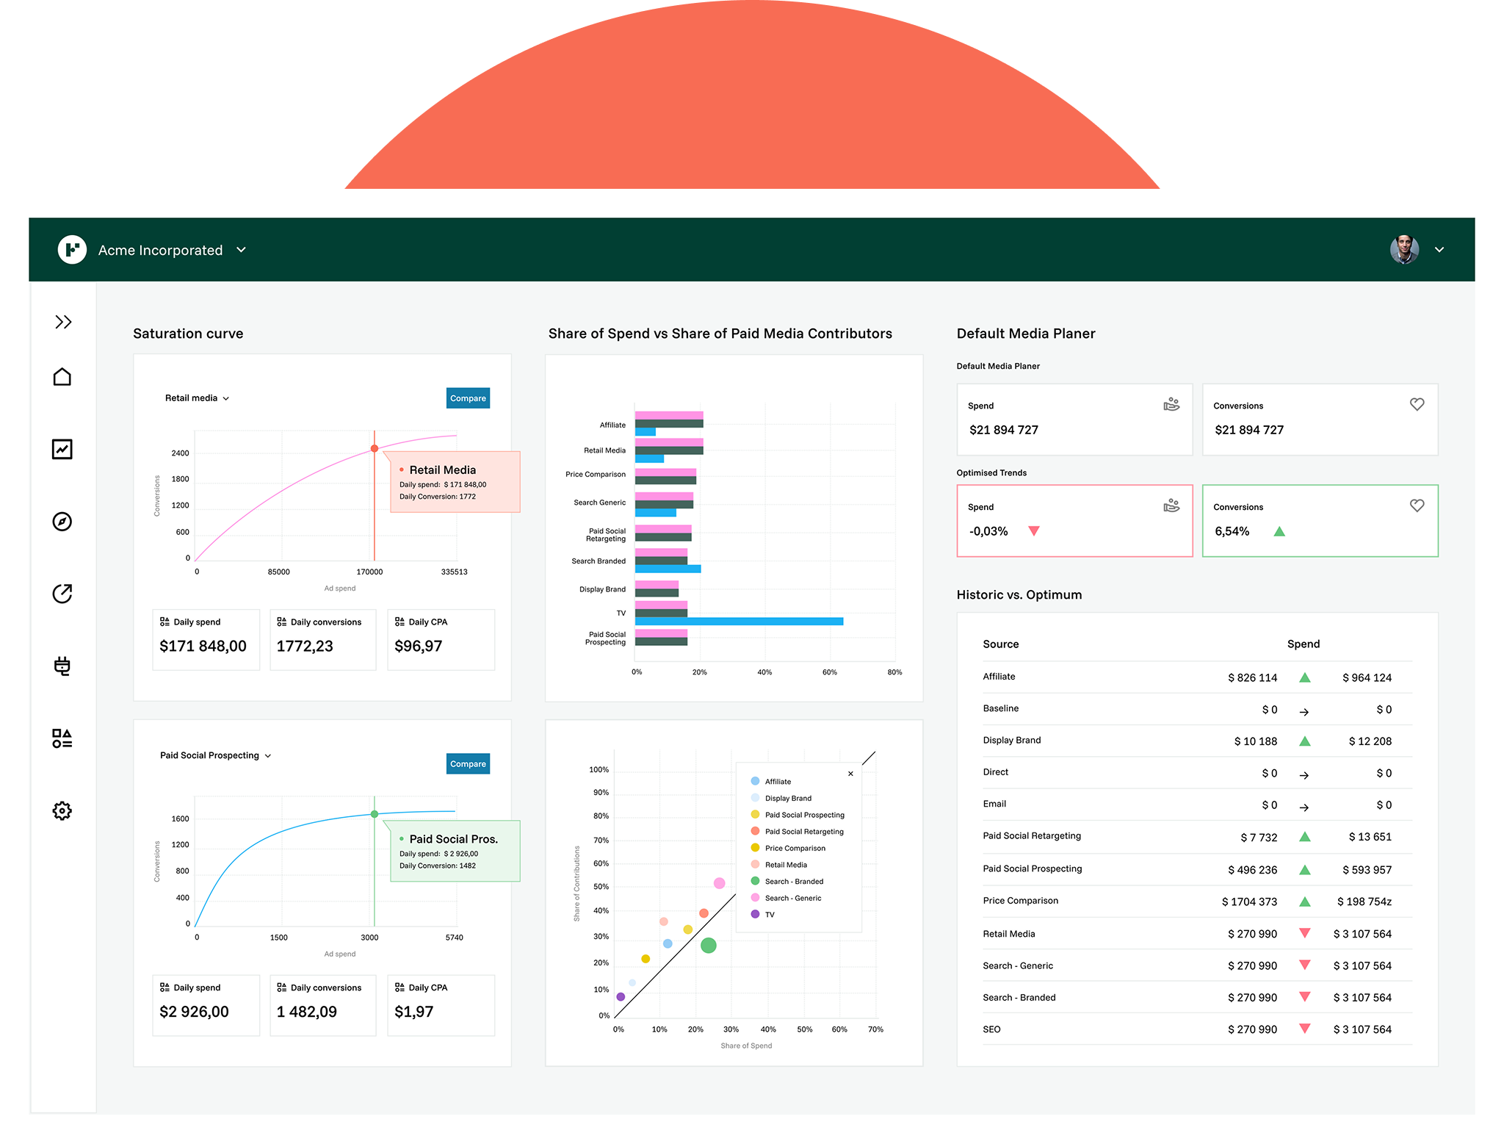The height and width of the screenshot is (1144, 1504).
Task: Open the Retail media channel dropdown
Action: coord(197,398)
